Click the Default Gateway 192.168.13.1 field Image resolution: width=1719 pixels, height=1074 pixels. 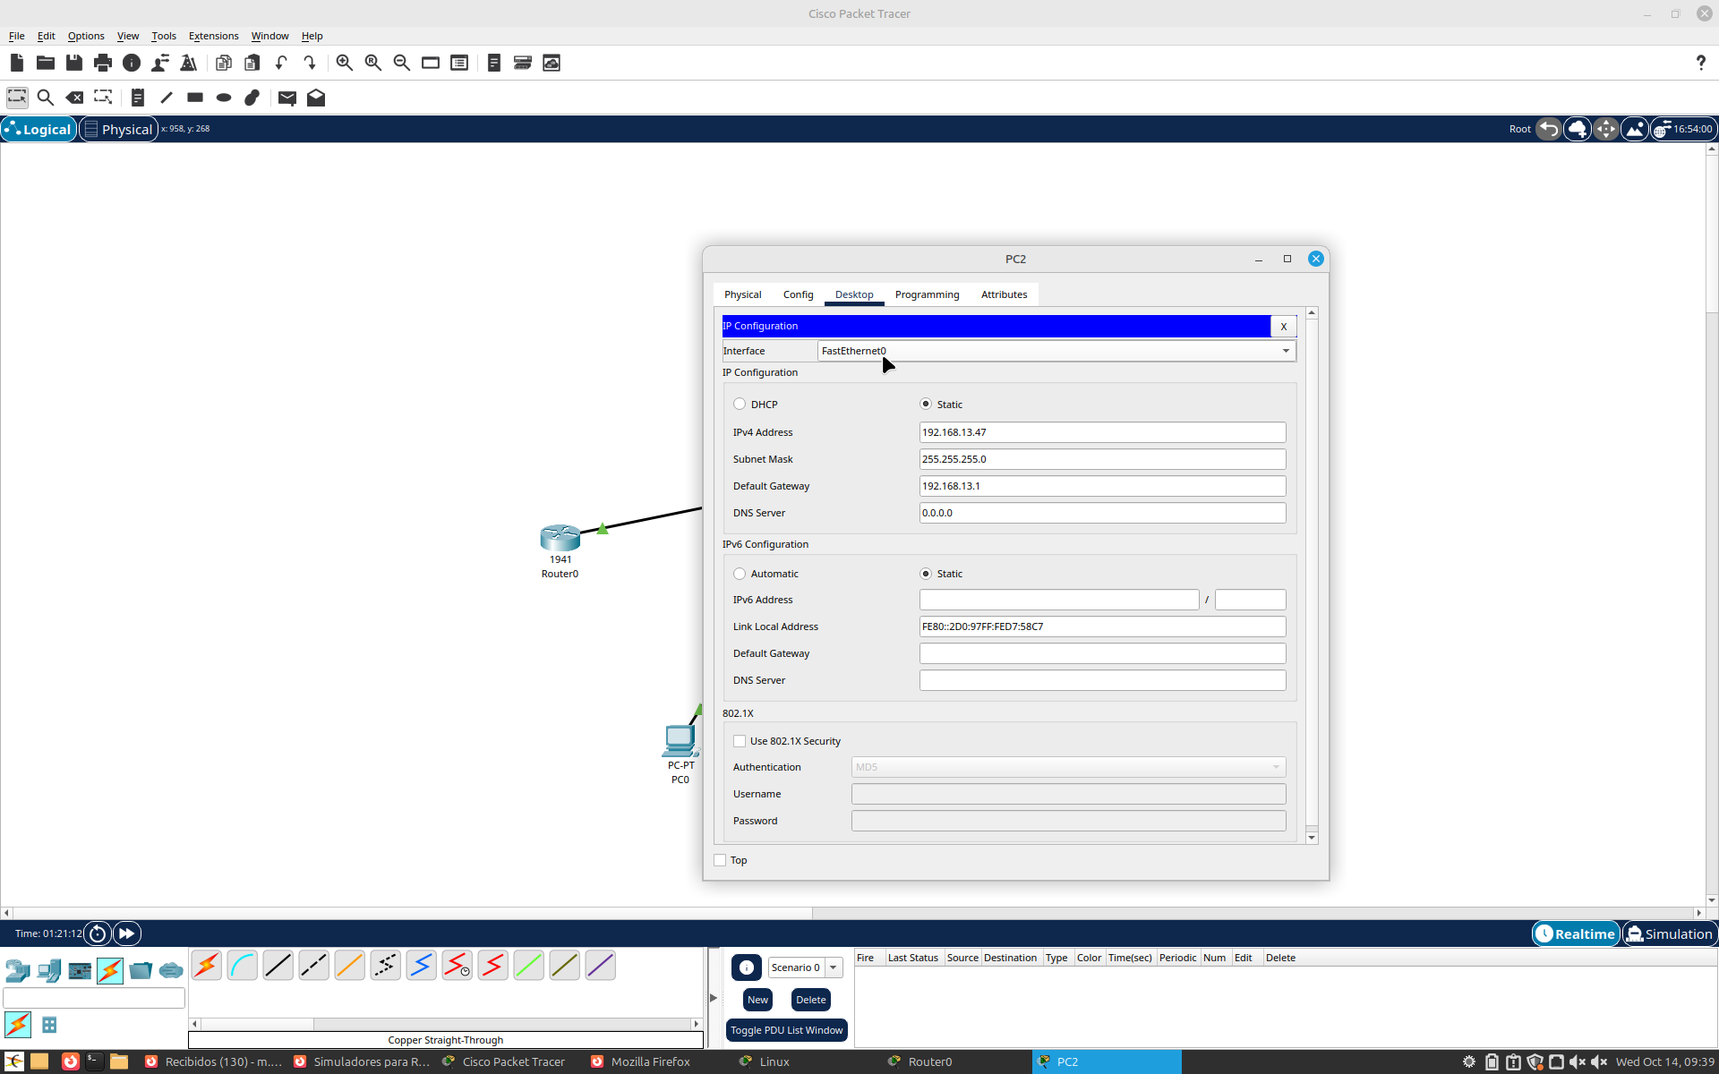[x=1102, y=486]
